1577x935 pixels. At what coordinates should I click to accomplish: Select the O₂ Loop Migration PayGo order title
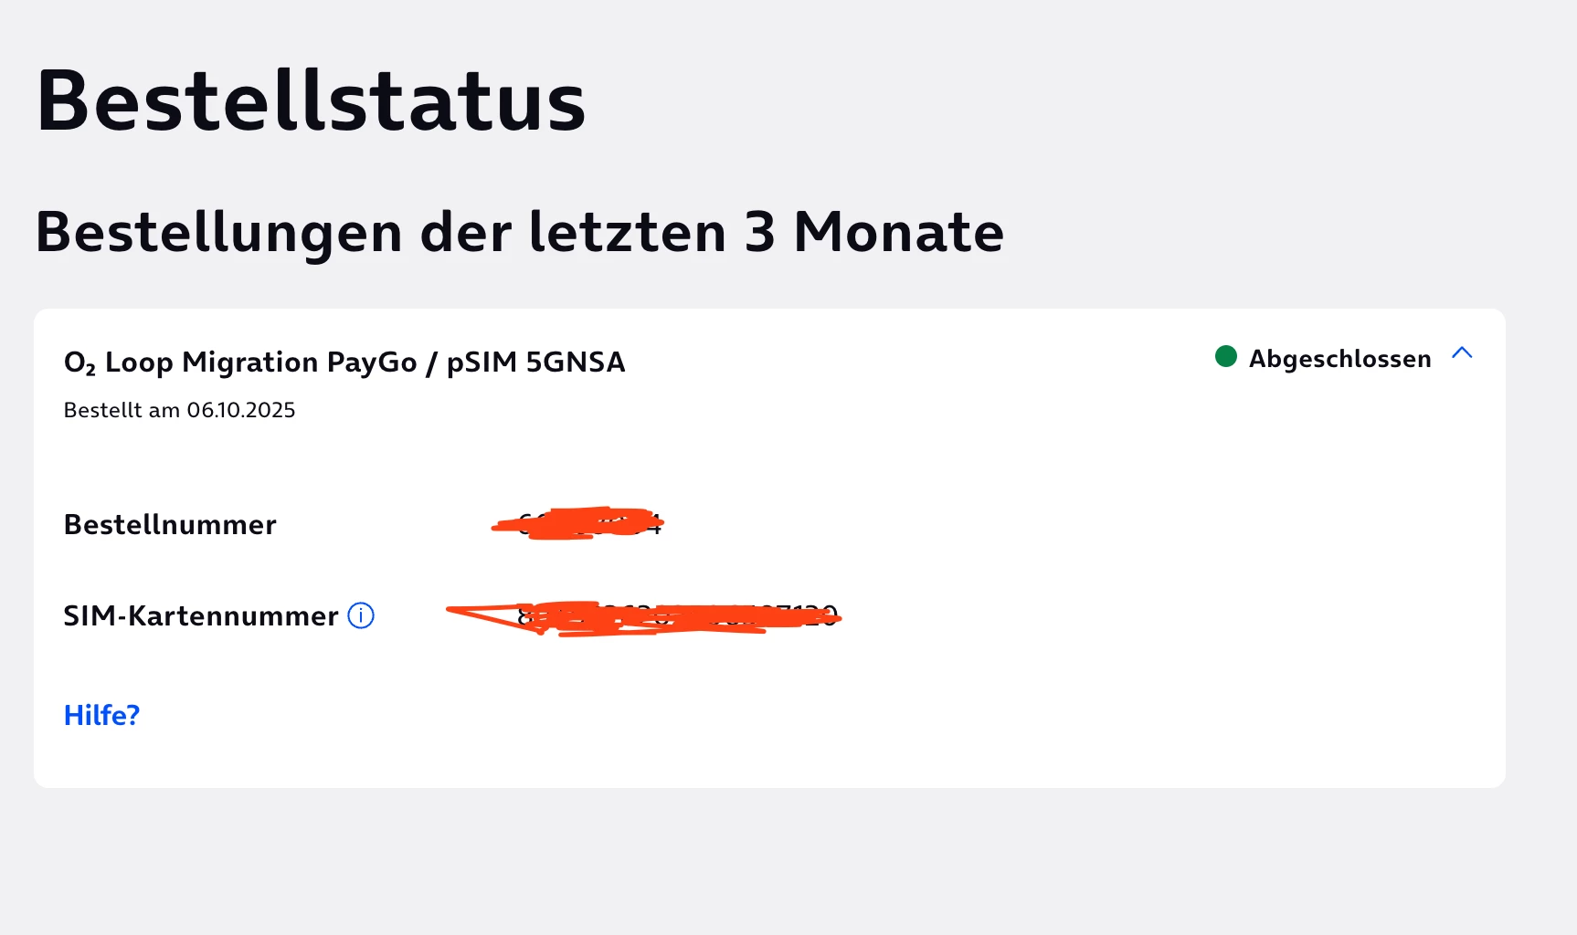coord(344,362)
